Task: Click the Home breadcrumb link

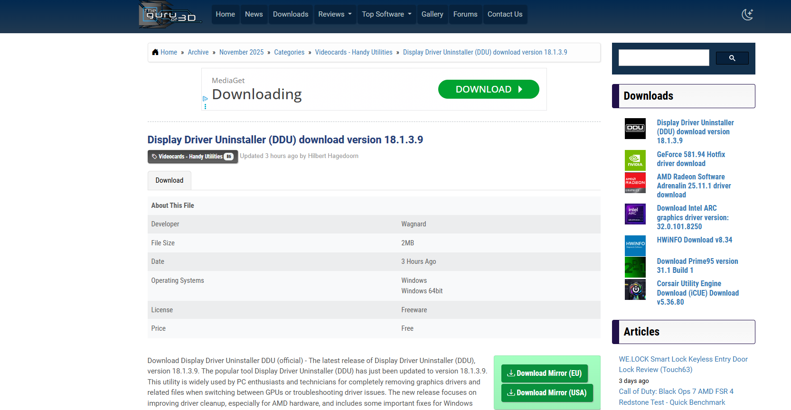Action: pyautogui.click(x=169, y=52)
